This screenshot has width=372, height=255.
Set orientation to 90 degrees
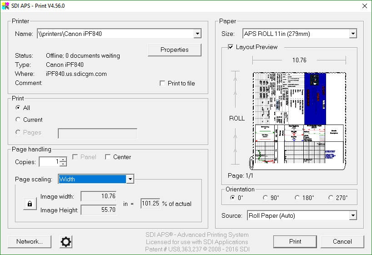pos(266,198)
